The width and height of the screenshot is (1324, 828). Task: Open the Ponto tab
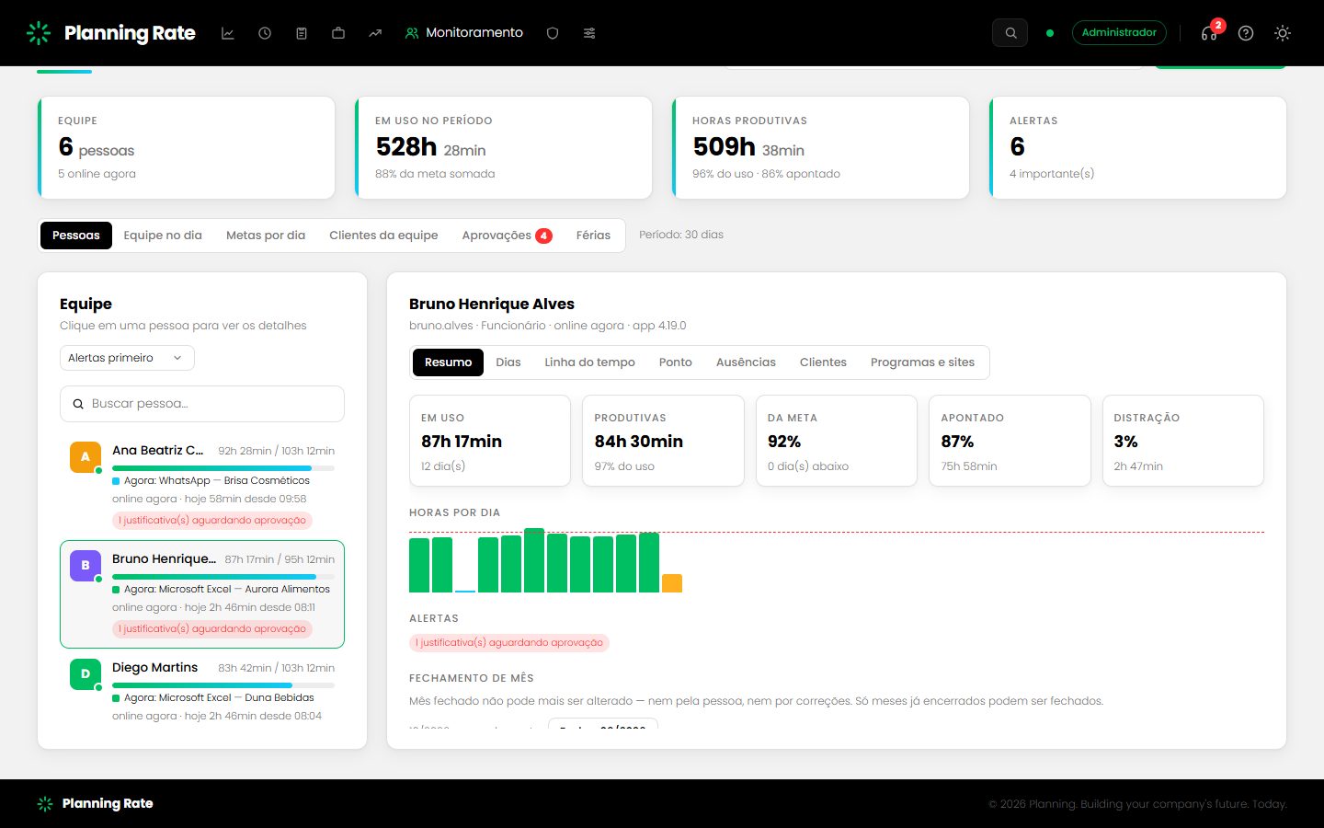(x=676, y=362)
